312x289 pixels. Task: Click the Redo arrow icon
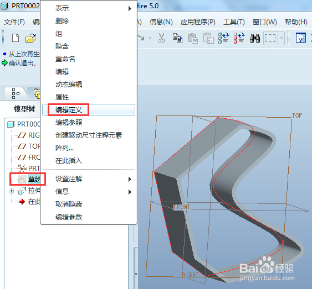(x=141, y=38)
